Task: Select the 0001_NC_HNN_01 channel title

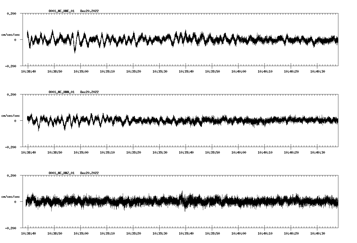Action: click(62, 92)
